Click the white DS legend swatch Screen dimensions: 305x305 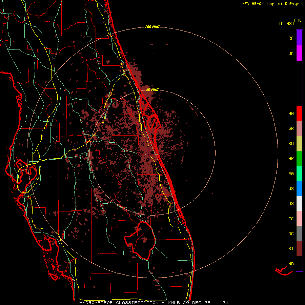pyautogui.click(x=299, y=203)
